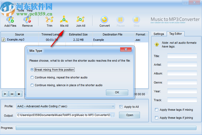Click the output path browse button

pos(112,115)
